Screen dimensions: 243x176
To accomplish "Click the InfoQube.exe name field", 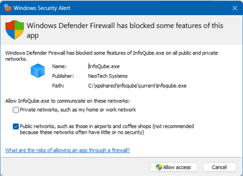I will coord(104,66).
